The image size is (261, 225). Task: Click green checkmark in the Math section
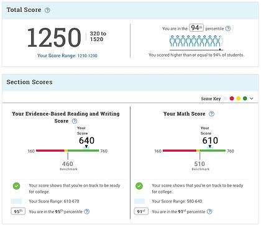click(139, 186)
